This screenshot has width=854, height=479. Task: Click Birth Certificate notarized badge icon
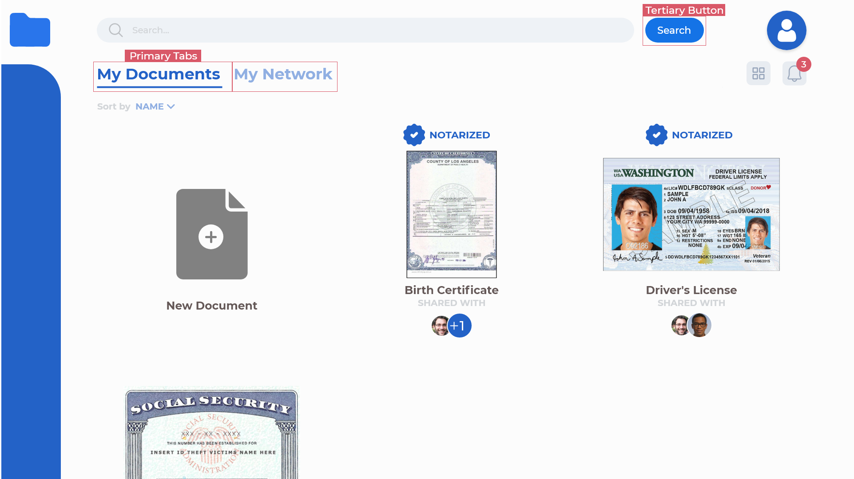click(414, 135)
